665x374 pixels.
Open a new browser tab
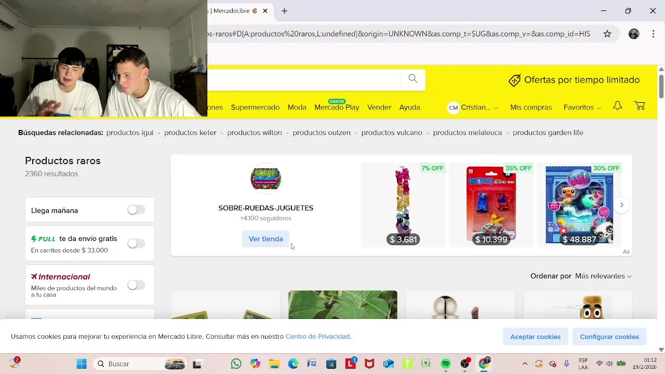[284, 11]
